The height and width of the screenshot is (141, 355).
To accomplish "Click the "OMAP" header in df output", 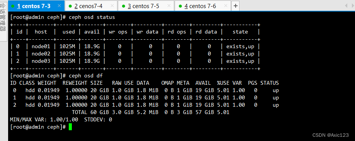I will click(168, 83).
